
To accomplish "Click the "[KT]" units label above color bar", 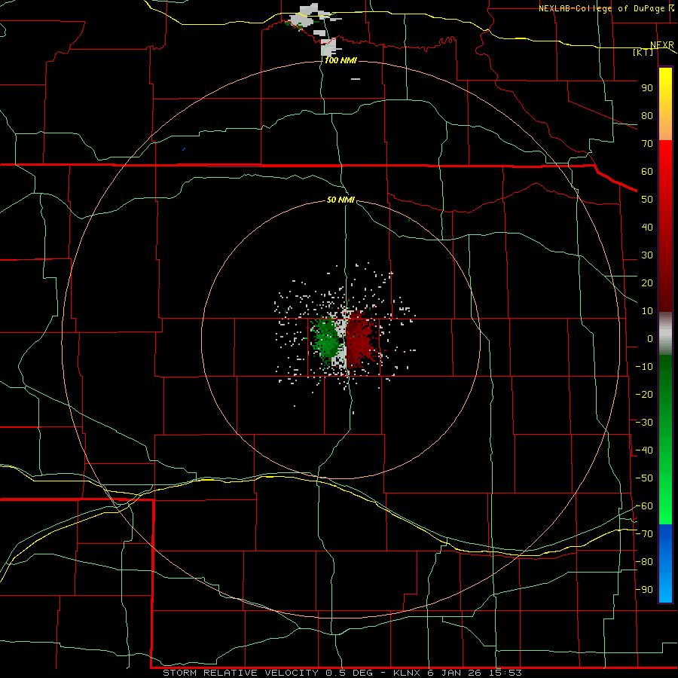I will [x=643, y=52].
